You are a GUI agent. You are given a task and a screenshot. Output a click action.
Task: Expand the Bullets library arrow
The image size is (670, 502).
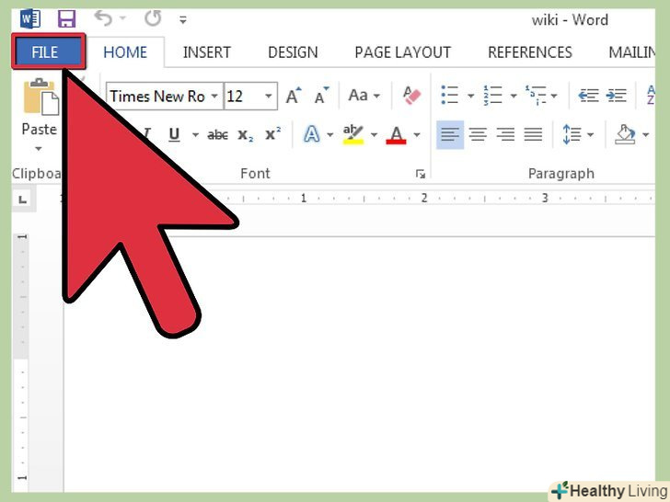click(x=470, y=96)
